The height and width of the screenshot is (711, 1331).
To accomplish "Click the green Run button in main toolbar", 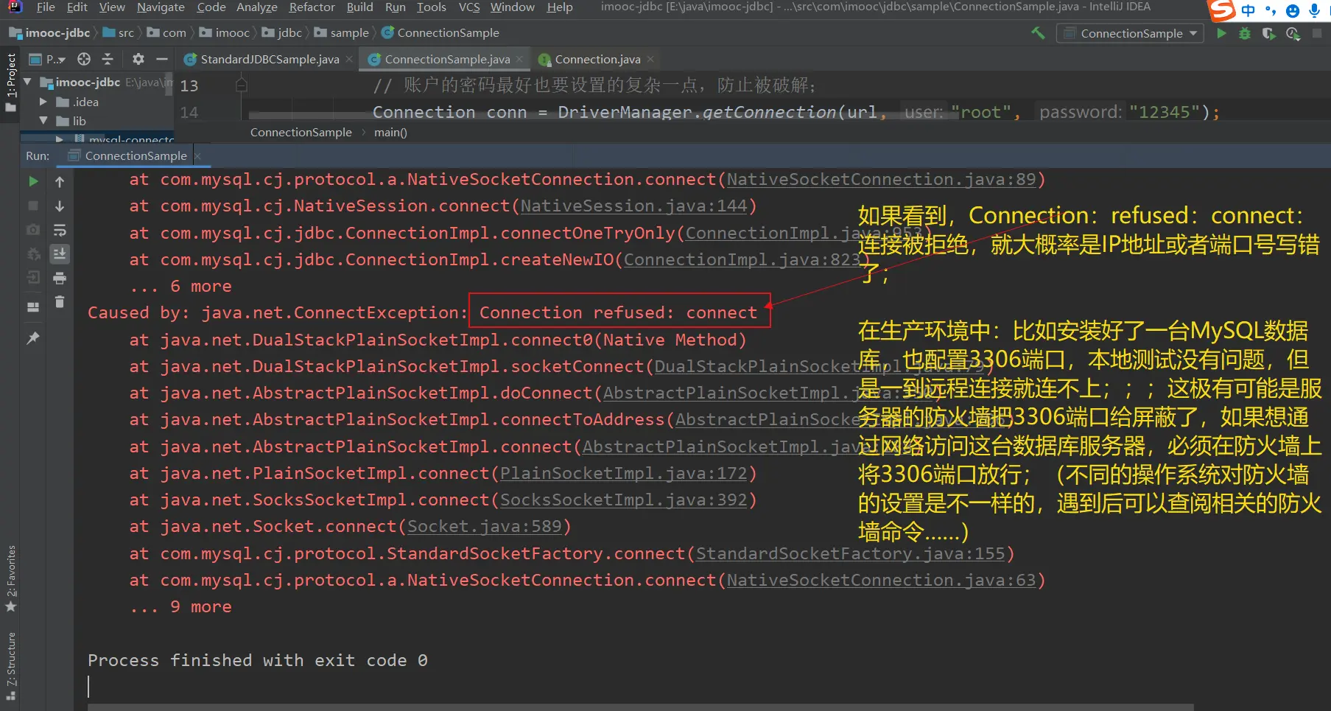I will click(x=1221, y=33).
